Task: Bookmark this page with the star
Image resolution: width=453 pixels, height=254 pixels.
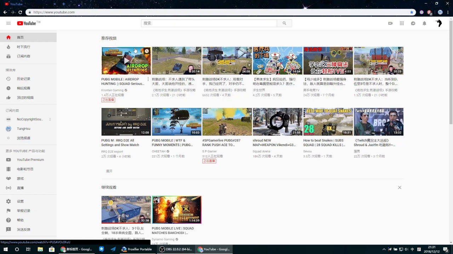Action: pyautogui.click(x=412, y=12)
